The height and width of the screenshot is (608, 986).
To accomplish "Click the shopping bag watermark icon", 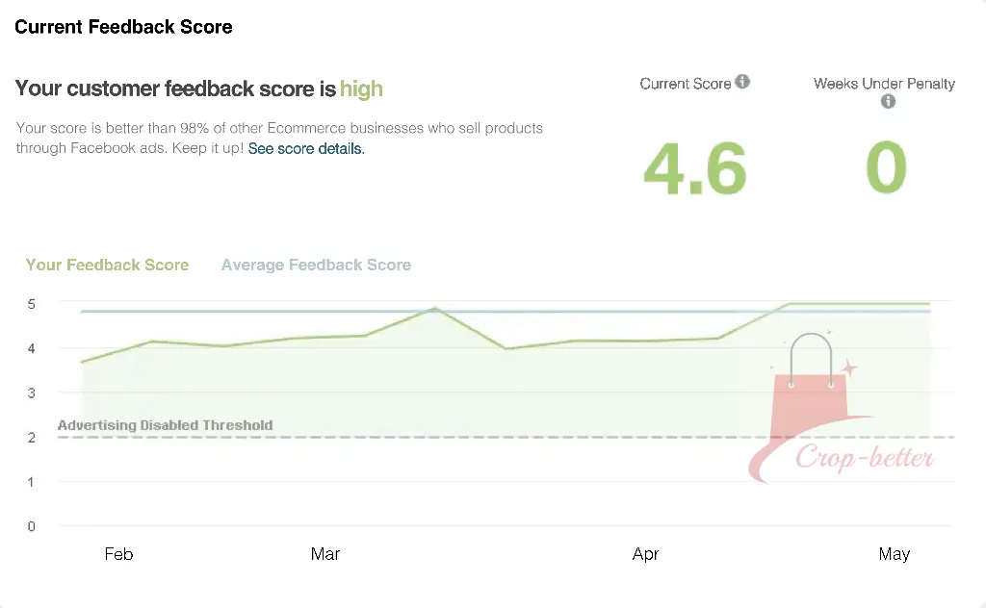I will (x=811, y=385).
